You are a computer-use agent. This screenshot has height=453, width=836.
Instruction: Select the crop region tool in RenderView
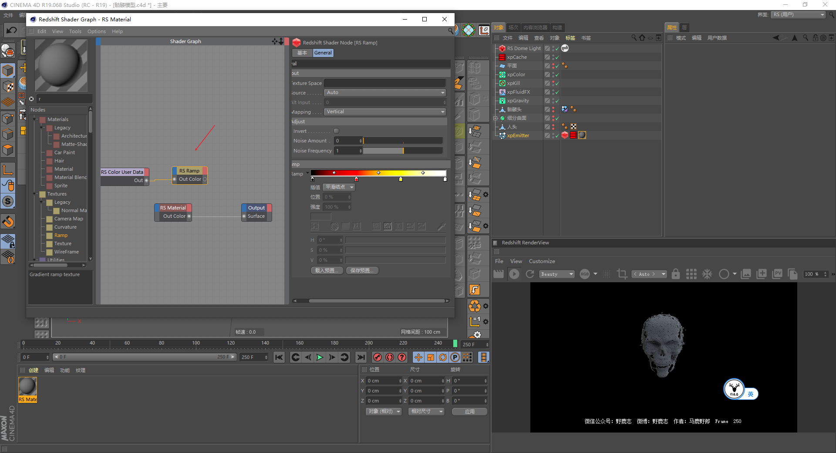622,274
